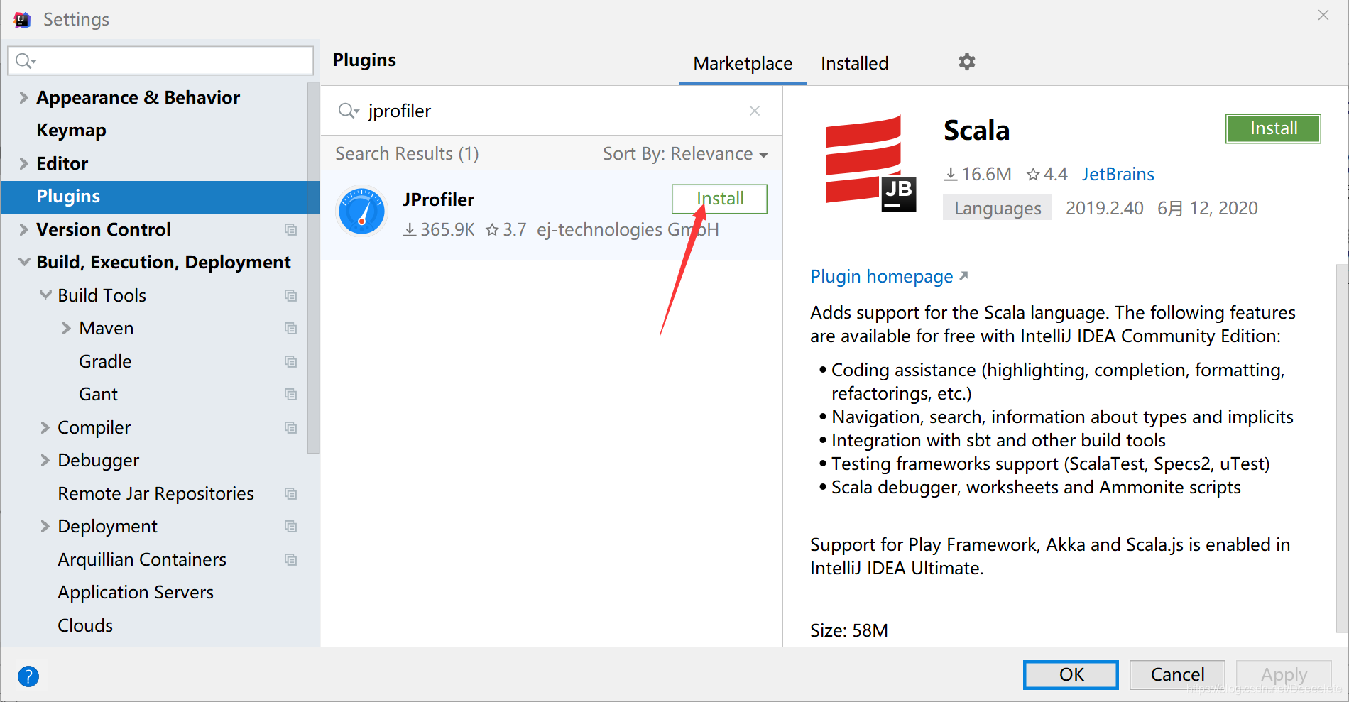Image resolution: width=1349 pixels, height=702 pixels.
Task: Collapse Build, Execution, Deployment section
Action: tap(23, 262)
